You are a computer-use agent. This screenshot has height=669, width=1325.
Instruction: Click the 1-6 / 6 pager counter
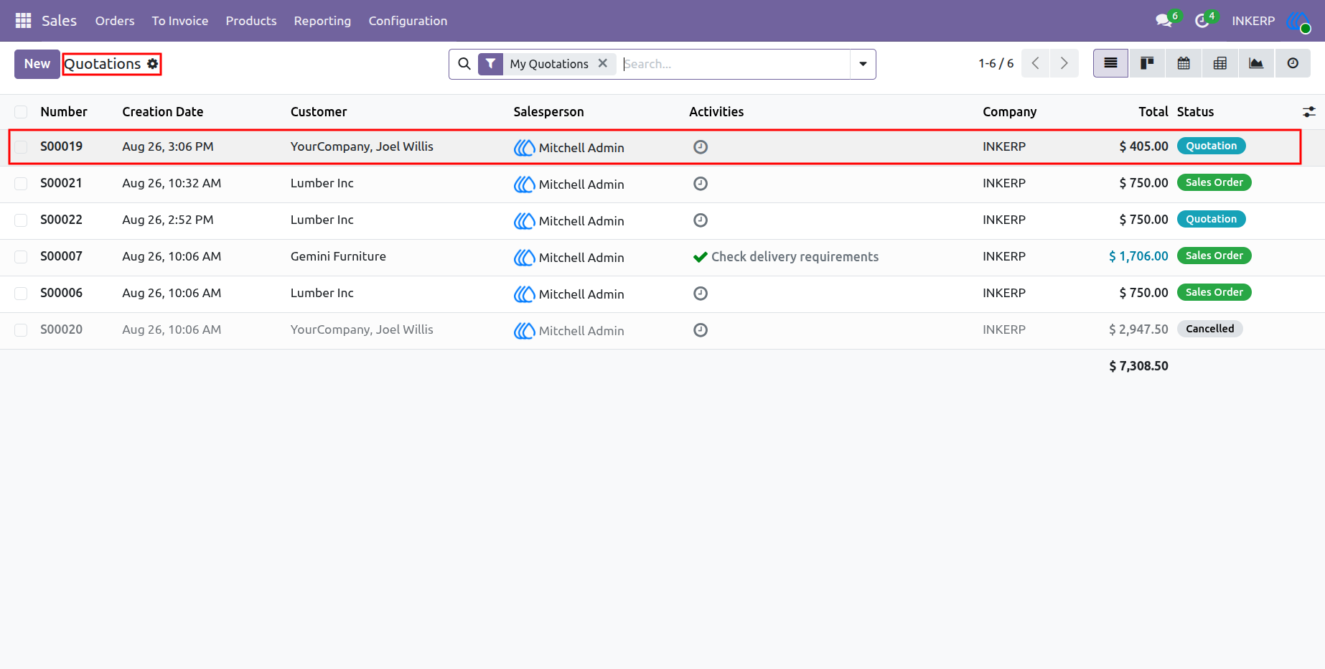coord(996,63)
